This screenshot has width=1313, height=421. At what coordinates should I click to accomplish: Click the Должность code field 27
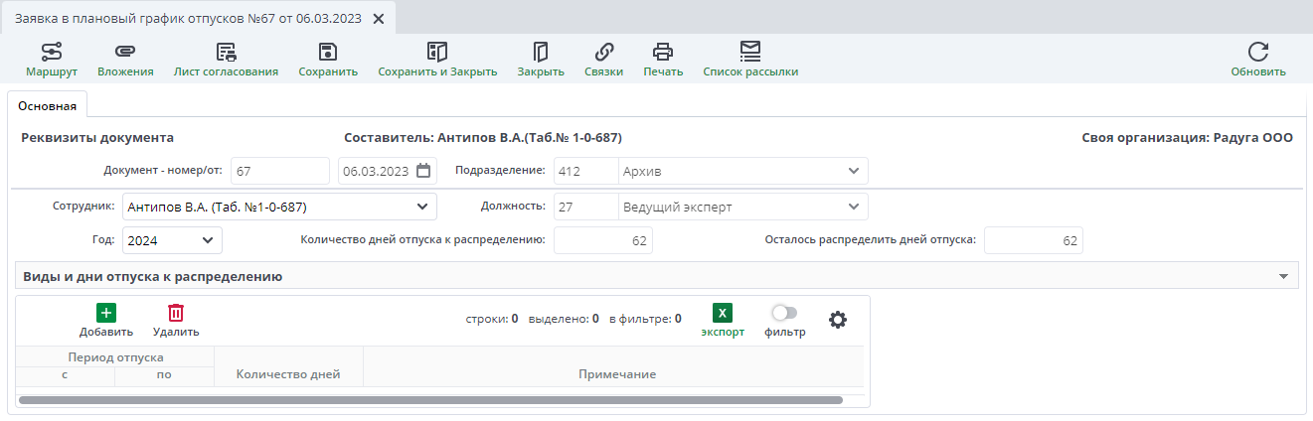coord(586,208)
